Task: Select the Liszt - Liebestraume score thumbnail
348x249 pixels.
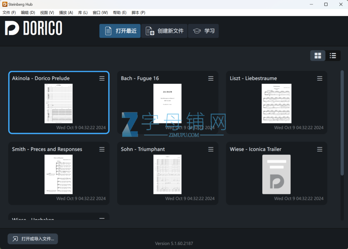Action: (x=276, y=103)
